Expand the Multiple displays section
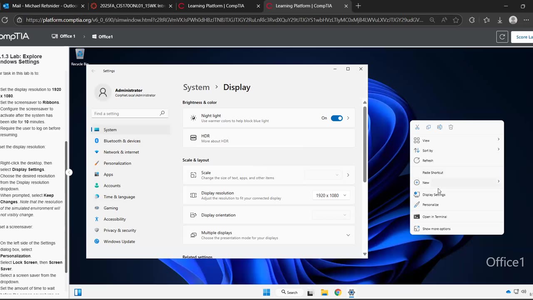This screenshot has width=533, height=300. pyautogui.click(x=348, y=235)
